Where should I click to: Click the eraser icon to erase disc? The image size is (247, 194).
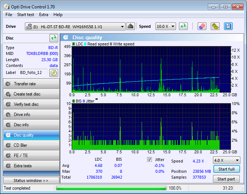click(x=202, y=26)
